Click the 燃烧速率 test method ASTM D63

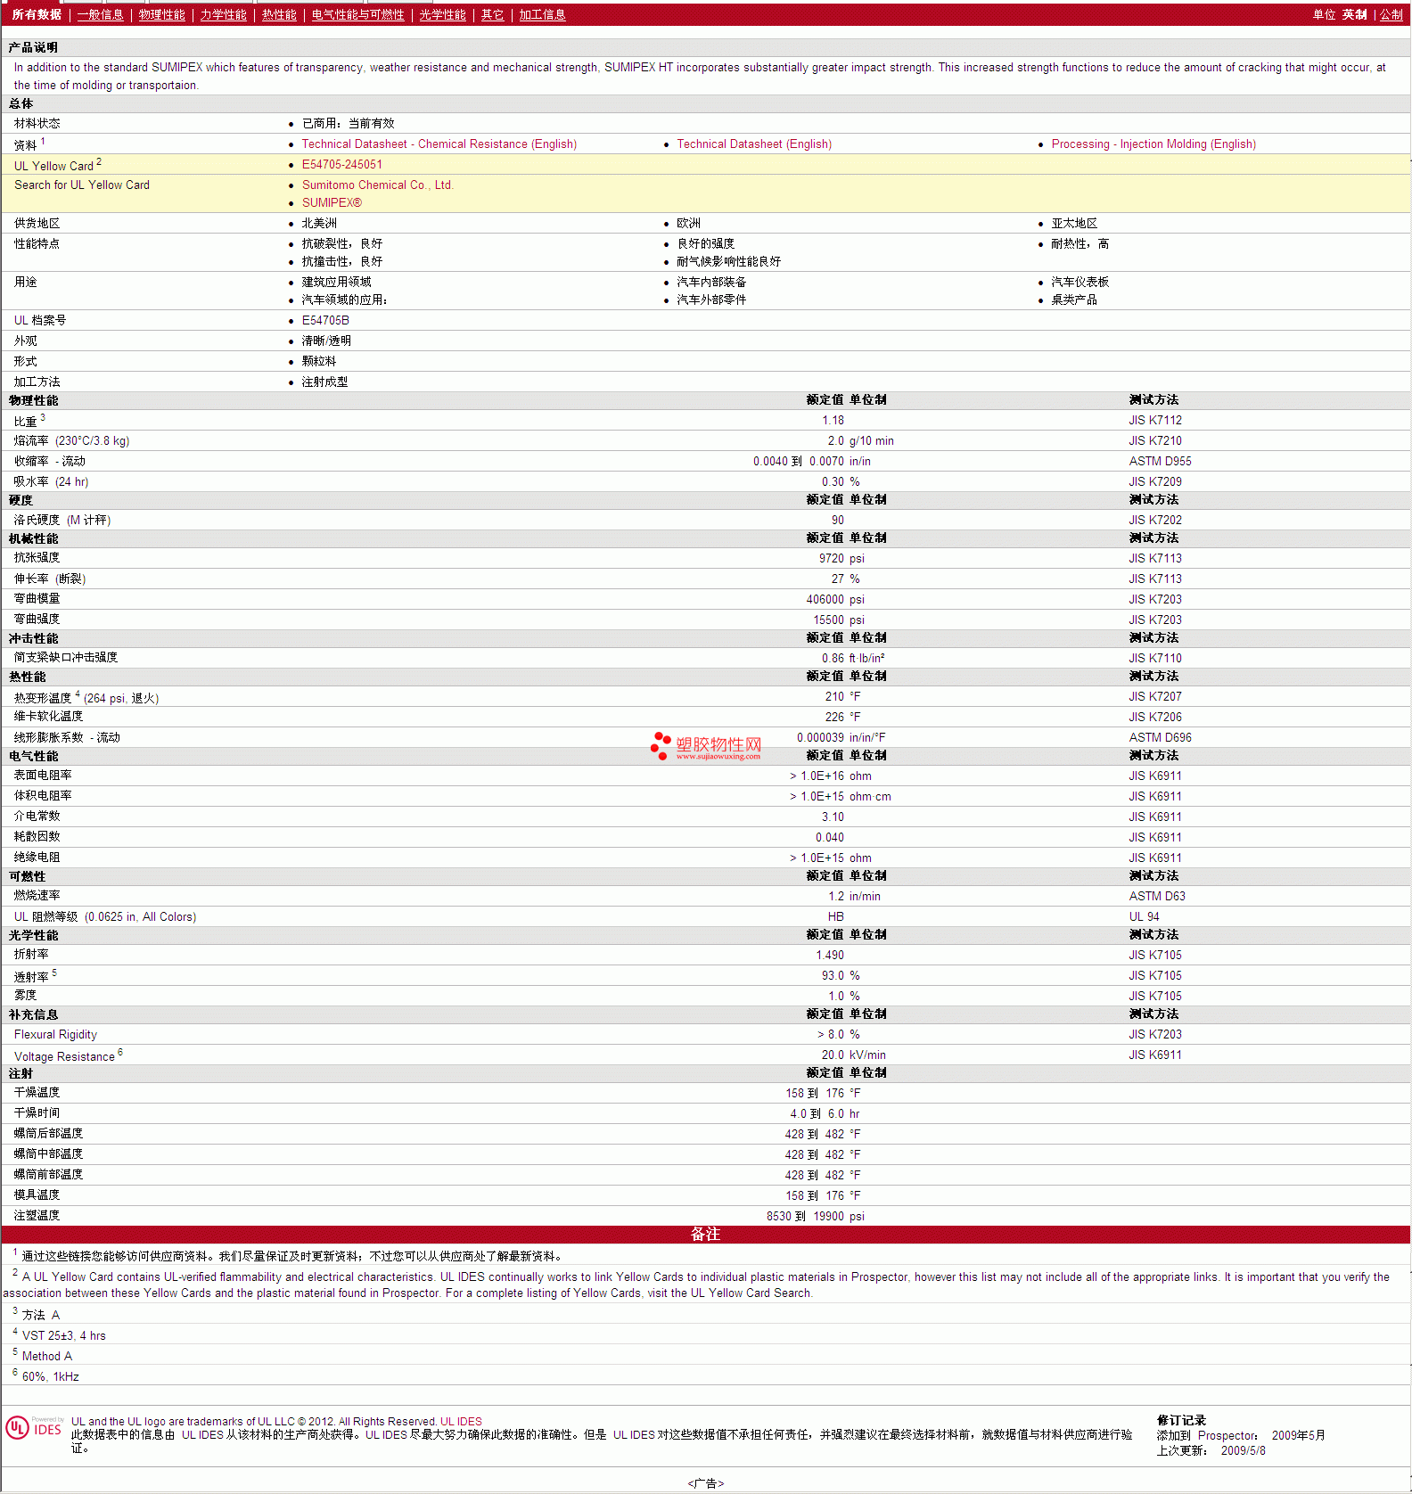[x=1157, y=897]
